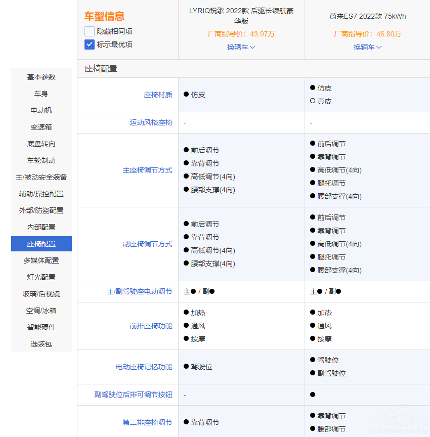Screen dimensions: 430x437
Task: Uncheck the 标示最优项 checkbox
Action: [x=90, y=45]
